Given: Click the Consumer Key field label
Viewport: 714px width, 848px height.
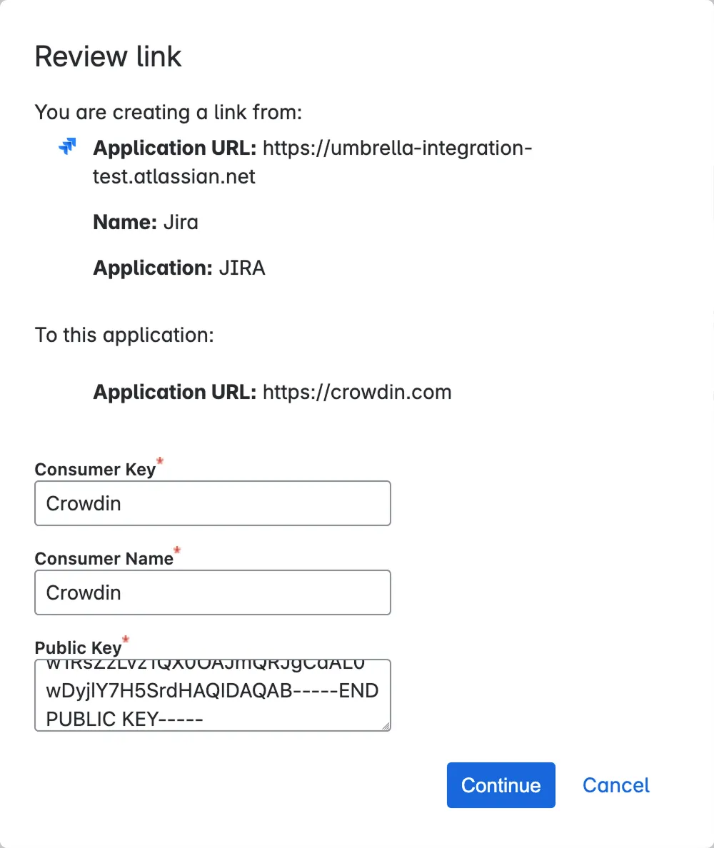Looking at the screenshot, I should pyautogui.click(x=94, y=469).
